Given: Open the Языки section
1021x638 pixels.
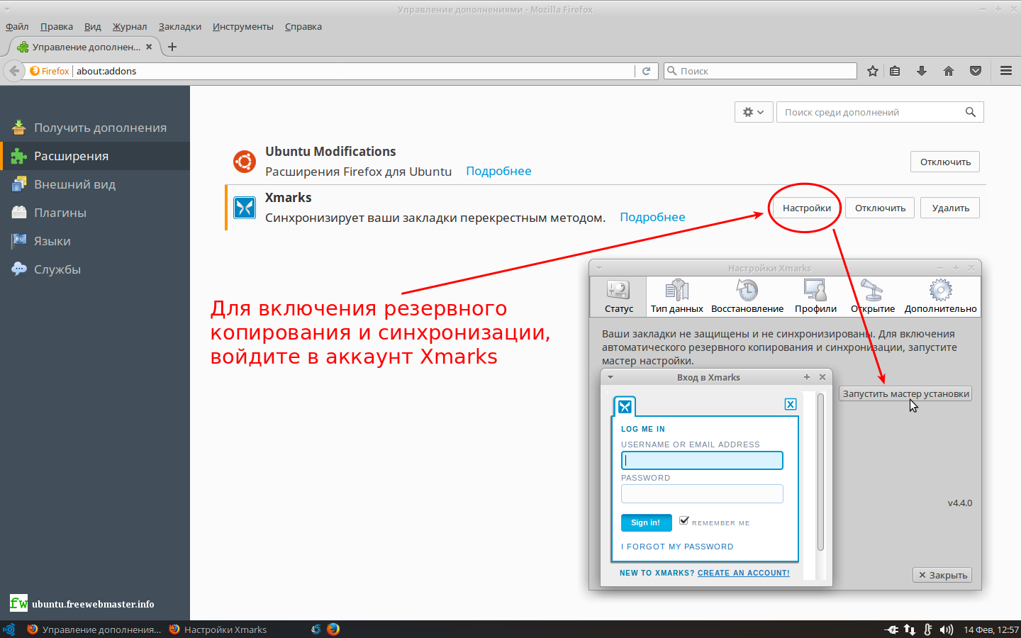Looking at the screenshot, I should (x=95, y=241).
